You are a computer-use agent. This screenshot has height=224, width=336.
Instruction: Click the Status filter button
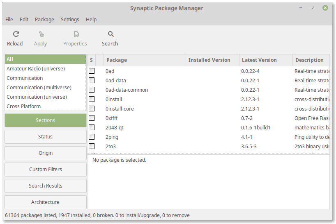tap(46, 137)
